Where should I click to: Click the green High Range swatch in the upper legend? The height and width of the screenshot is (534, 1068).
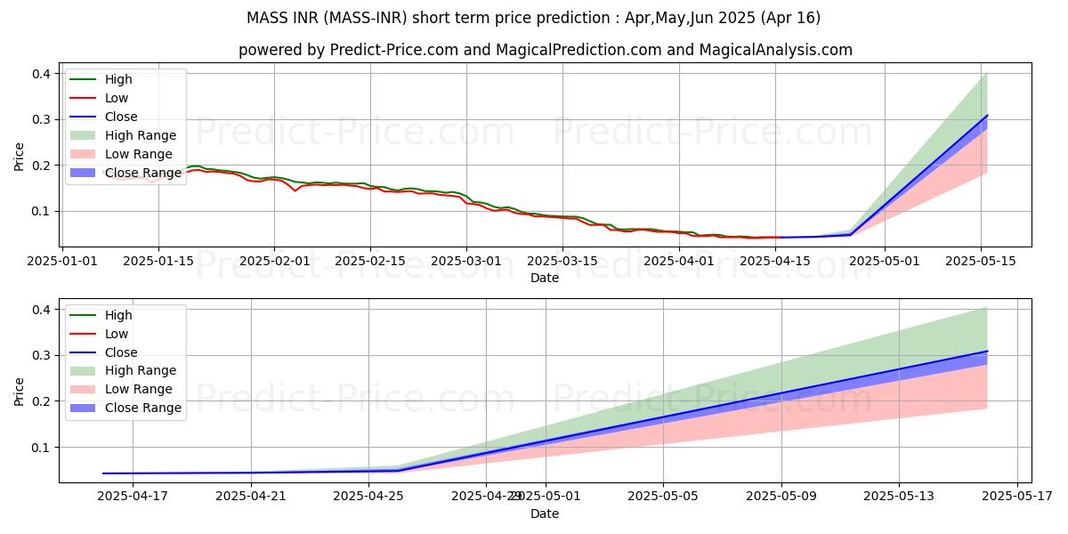[84, 135]
